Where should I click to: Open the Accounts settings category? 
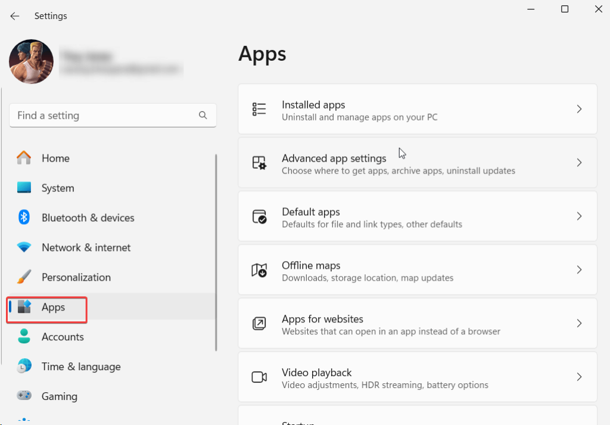click(63, 337)
